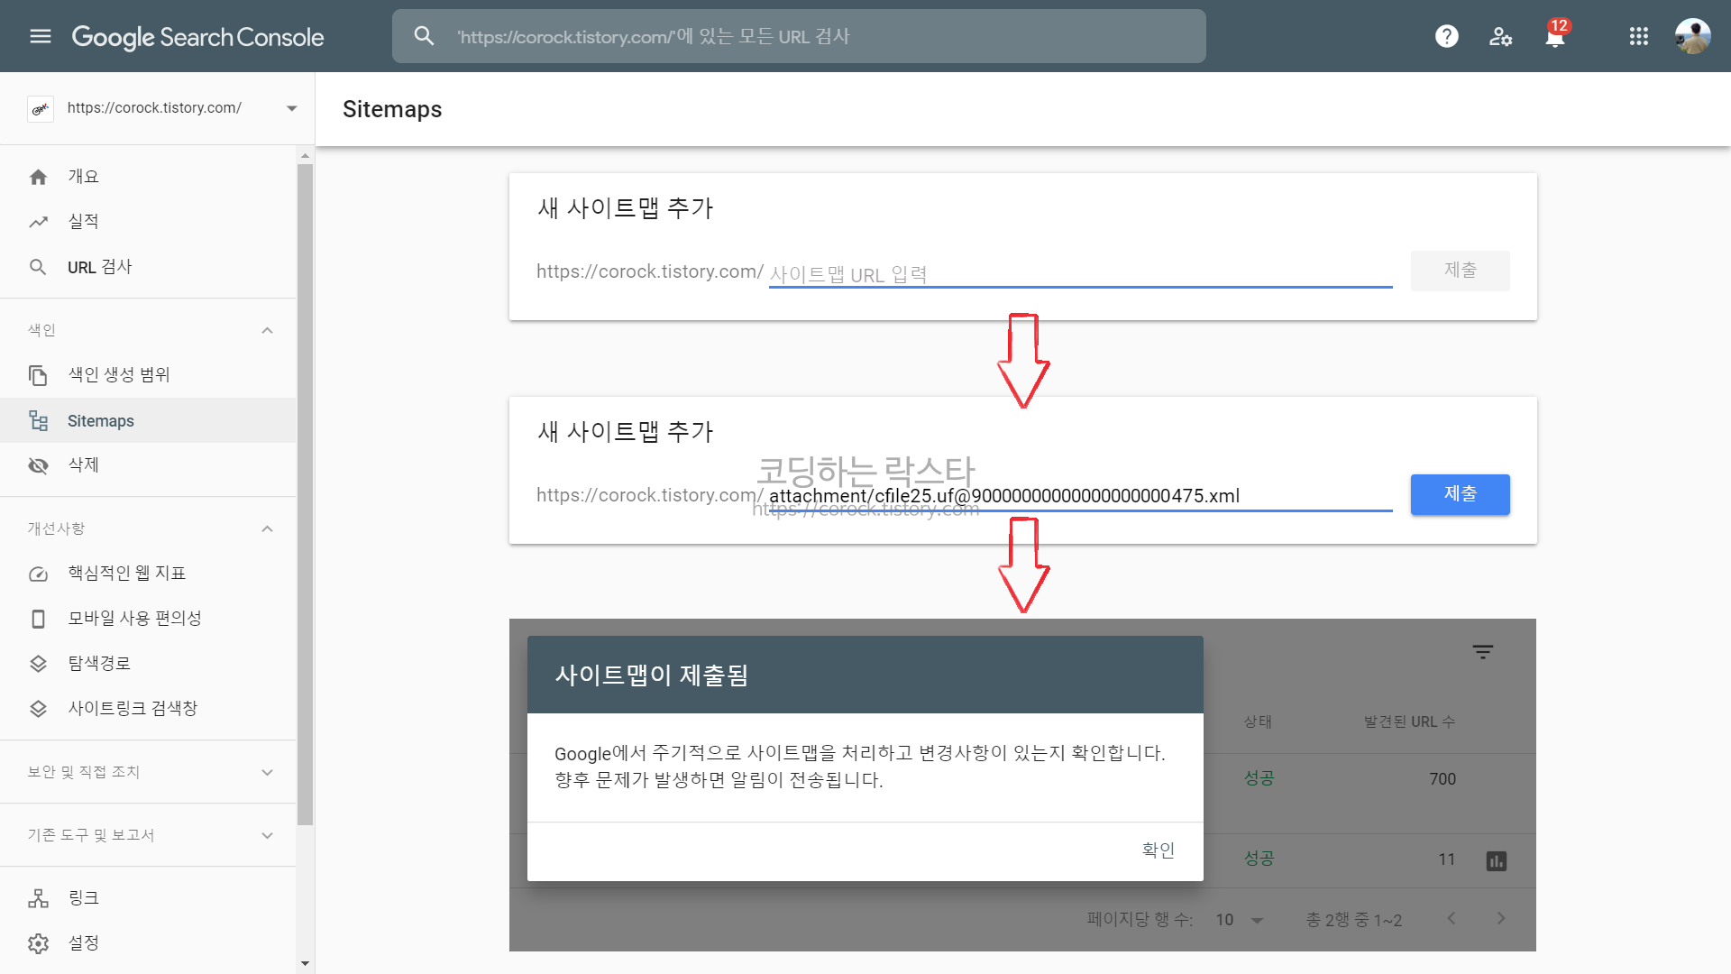
Task: Open bar chart icon in sitemap row
Action: point(1496,861)
